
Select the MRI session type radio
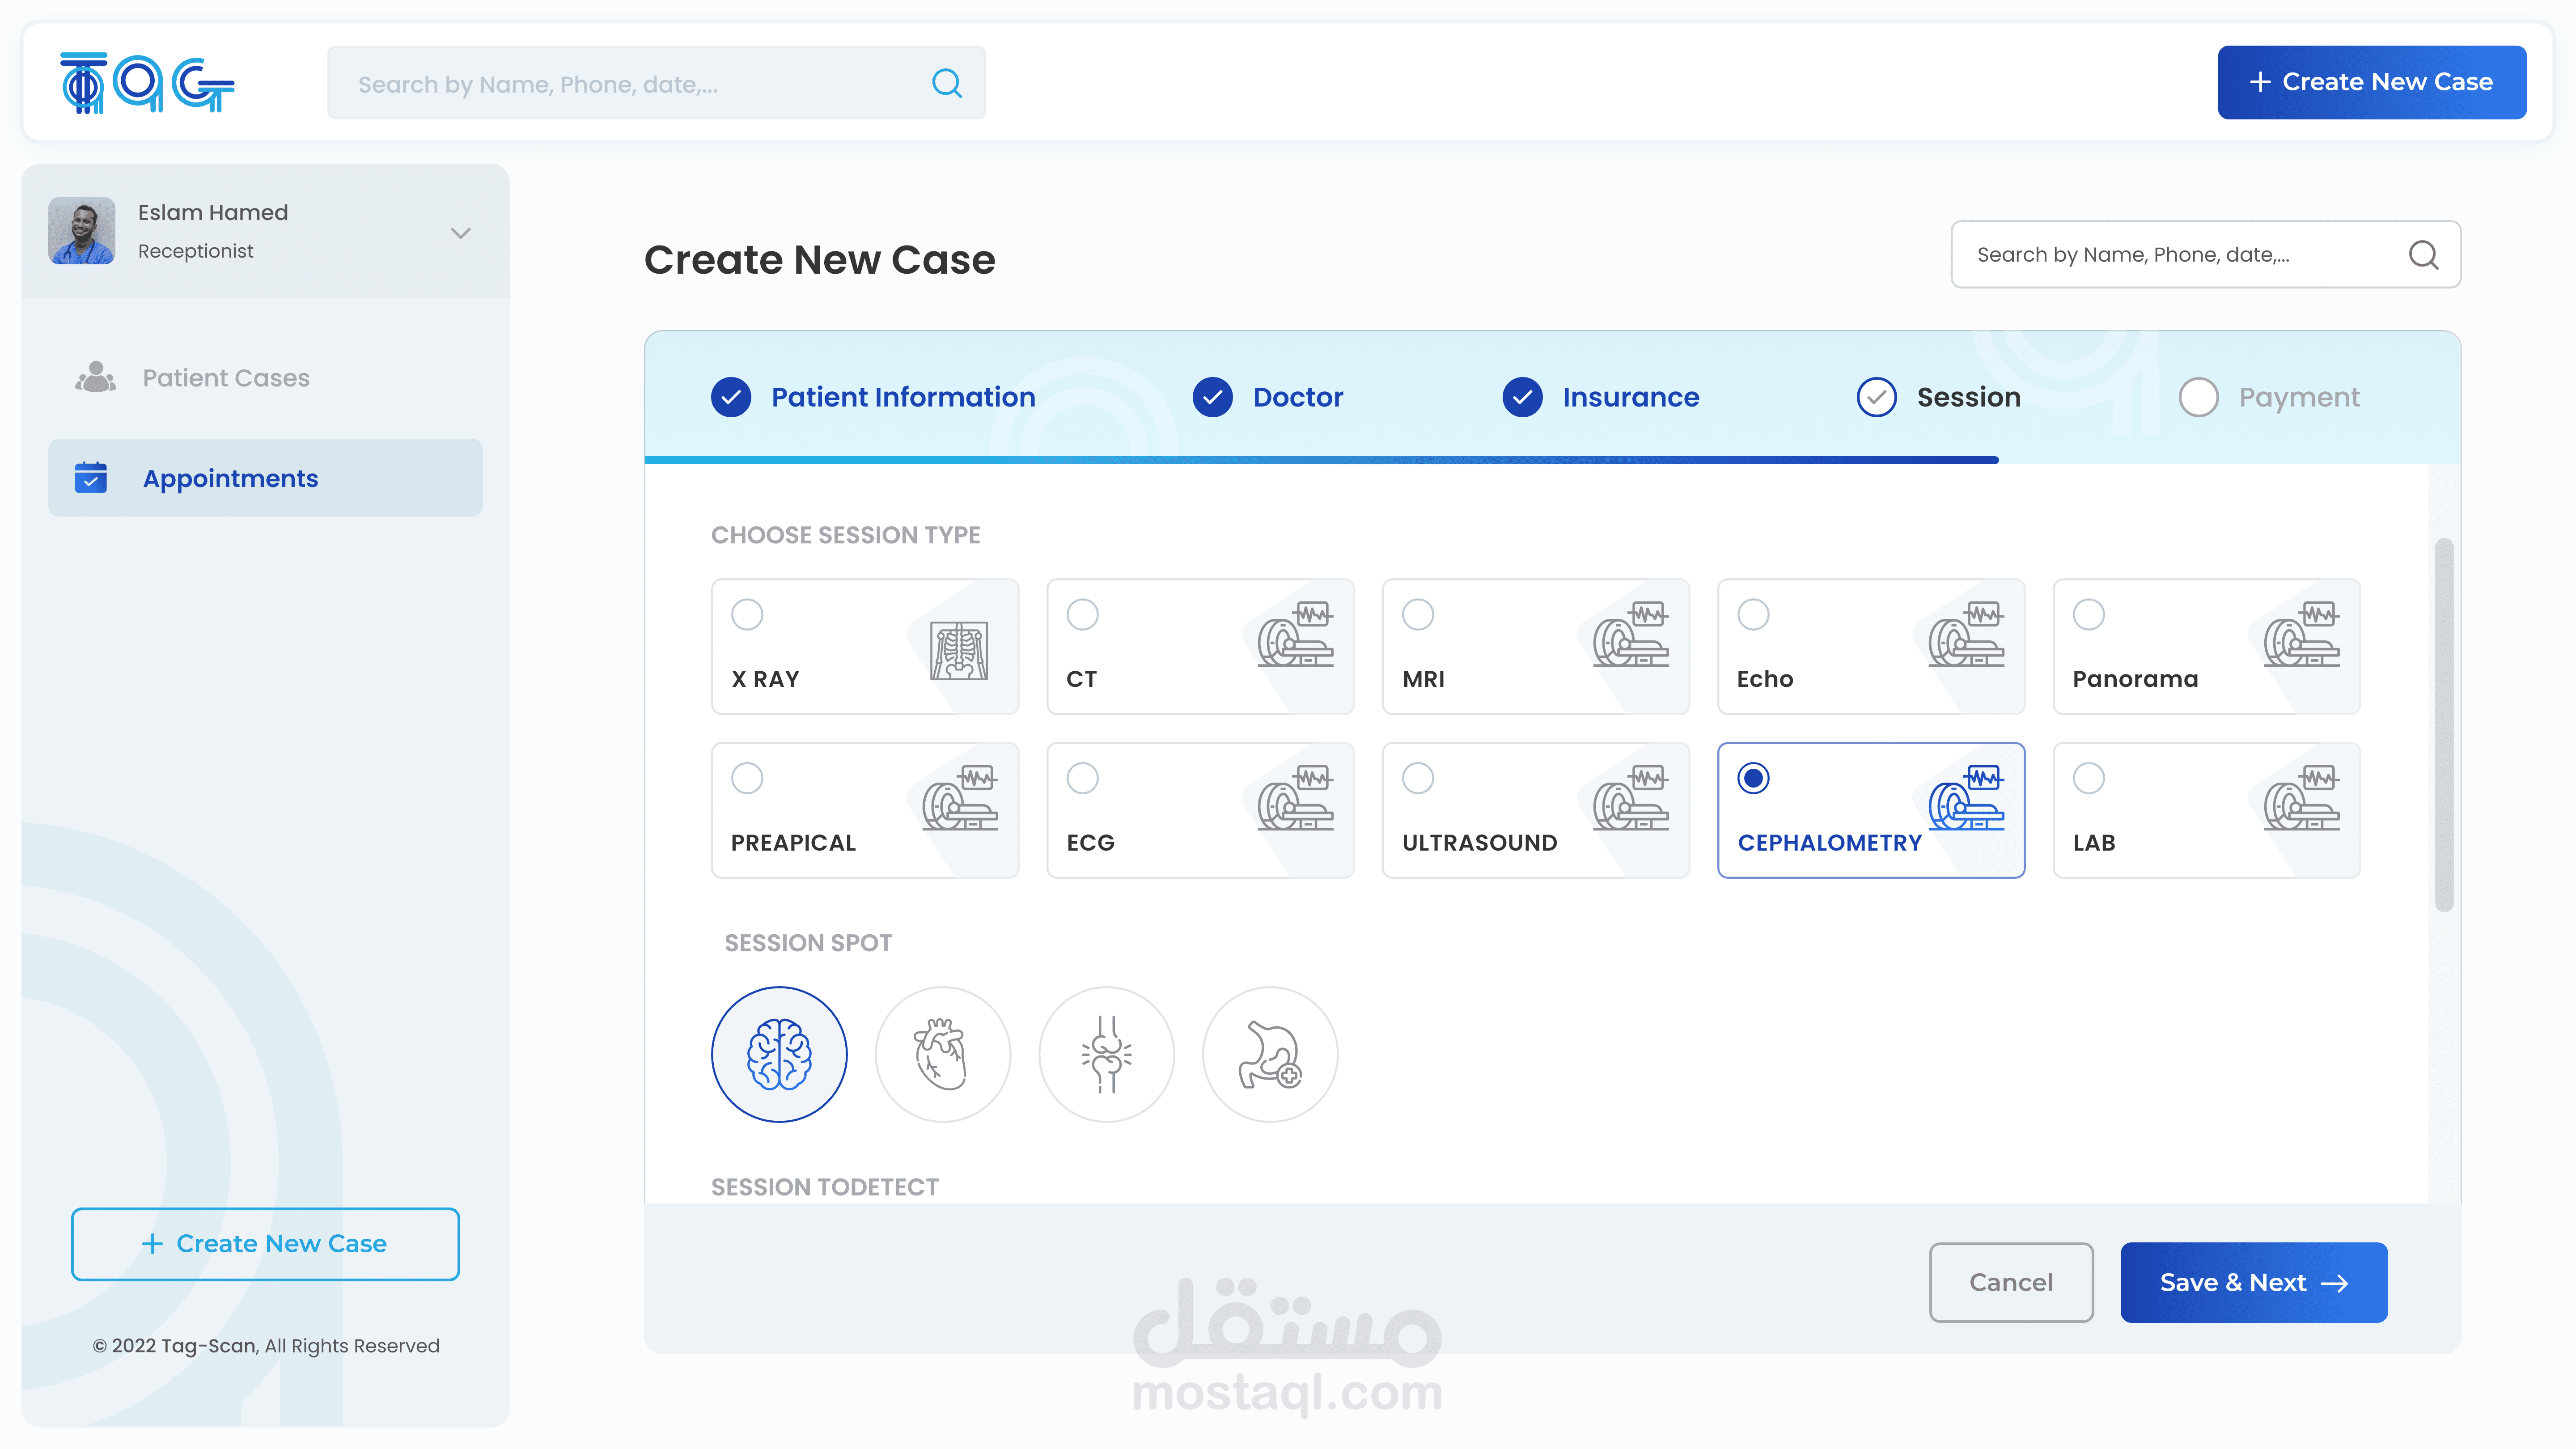1418,614
